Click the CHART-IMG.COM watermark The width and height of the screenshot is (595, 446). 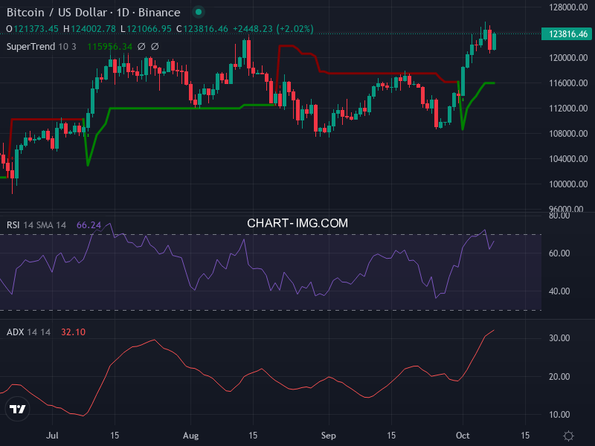tap(297, 223)
